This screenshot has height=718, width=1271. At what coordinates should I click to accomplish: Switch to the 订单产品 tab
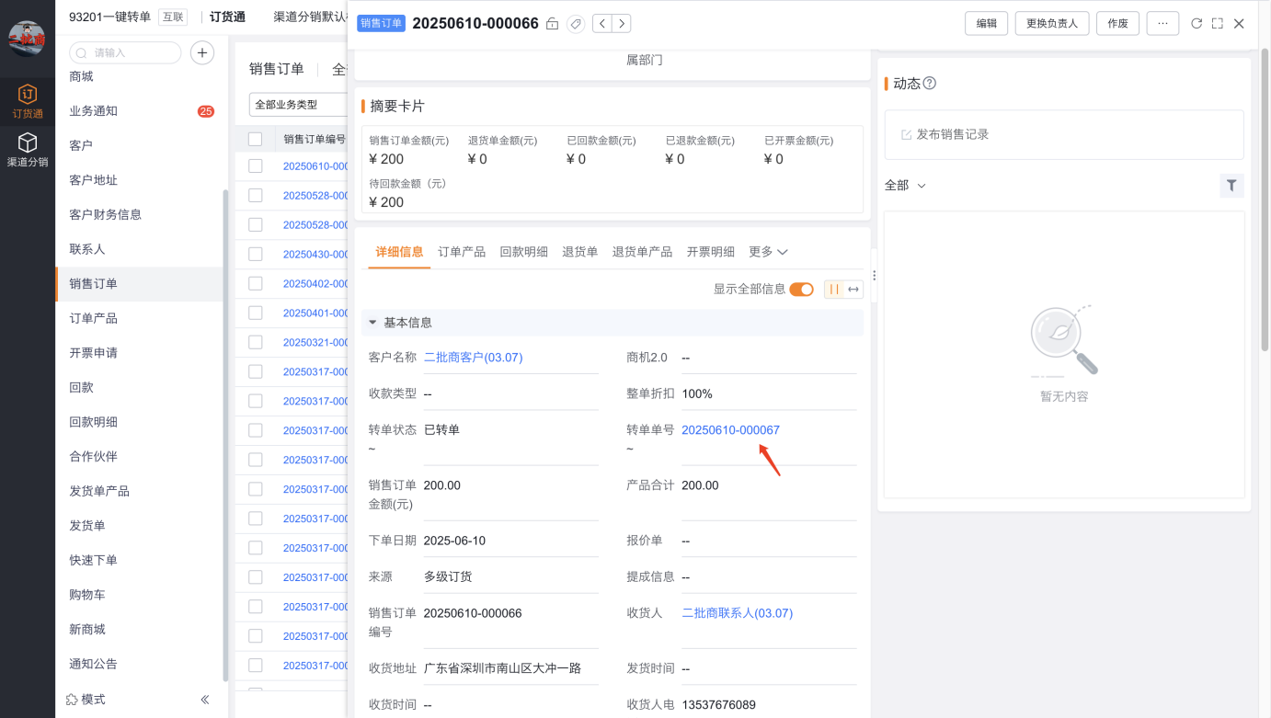[462, 252]
